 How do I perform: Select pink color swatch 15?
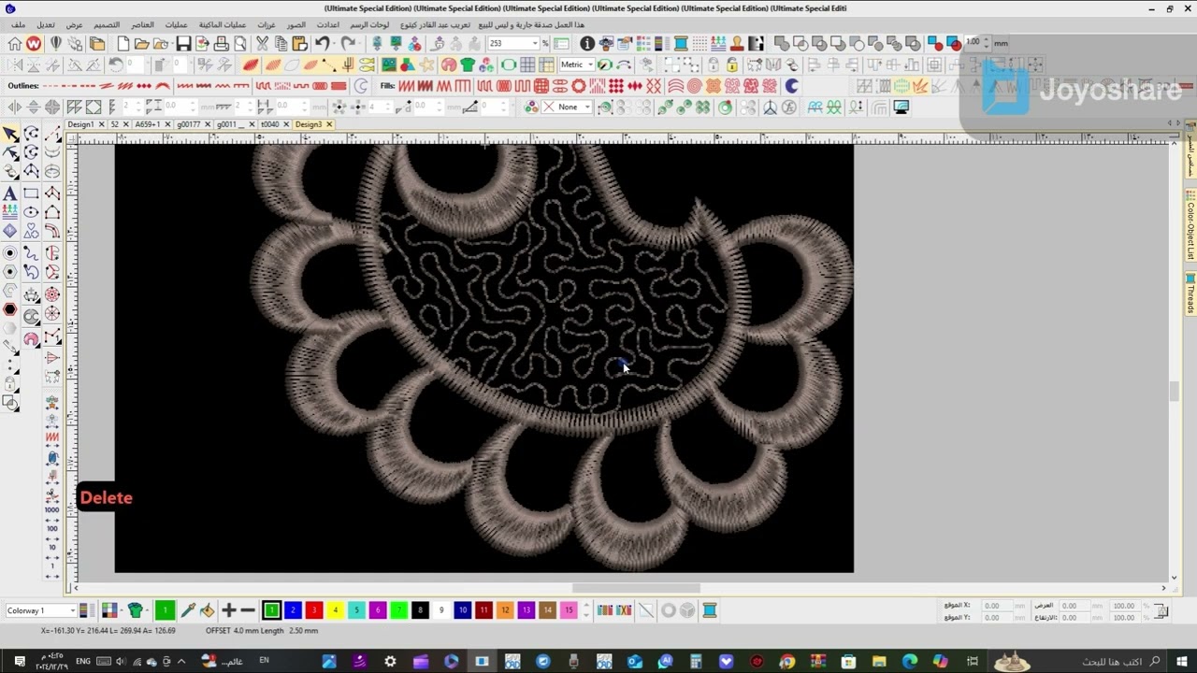point(569,610)
